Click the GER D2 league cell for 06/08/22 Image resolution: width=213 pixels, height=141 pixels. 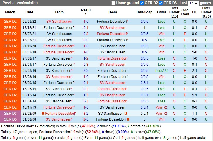click(x=10, y=22)
